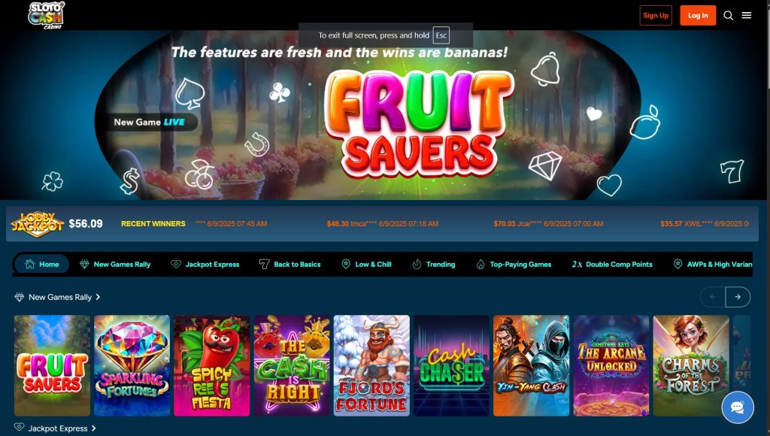Show next games with right arrow
Screen dimensions: 770x436
point(738,297)
